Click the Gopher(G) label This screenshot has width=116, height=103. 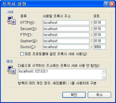tap(29, 41)
